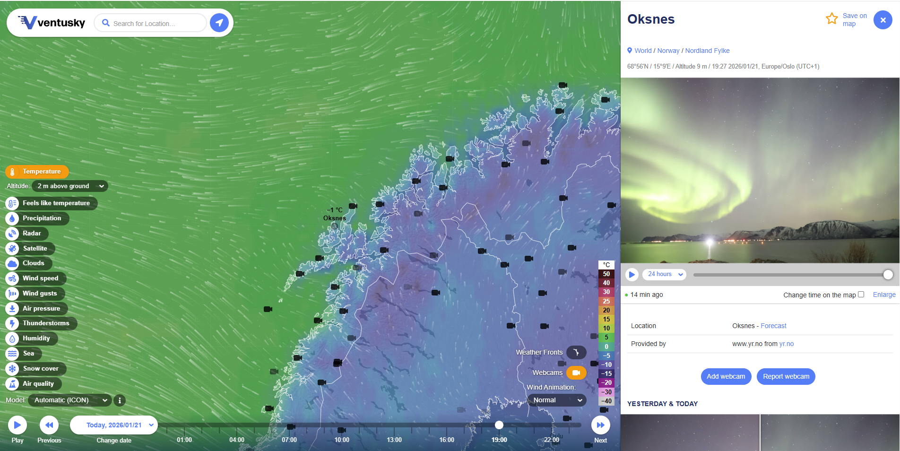
Task: Click the locate-me arrow icon
Action: click(219, 23)
